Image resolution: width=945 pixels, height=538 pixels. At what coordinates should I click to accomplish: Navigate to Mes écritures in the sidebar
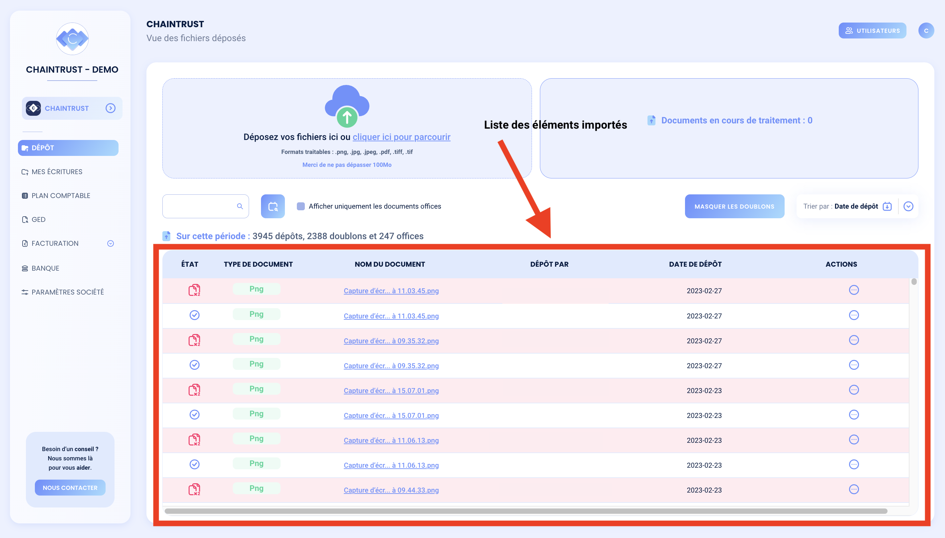tap(25, 171)
